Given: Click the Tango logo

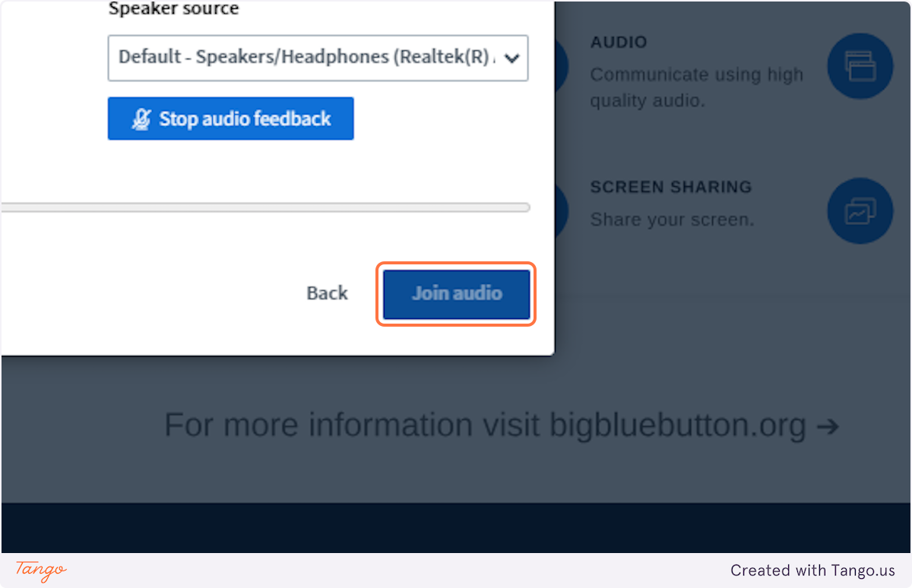Looking at the screenshot, I should click(41, 570).
